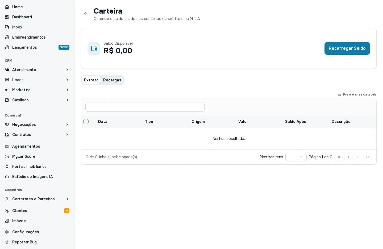The height and width of the screenshot is (249, 383).
Task: Click the search field above the table
Action: 145,107
